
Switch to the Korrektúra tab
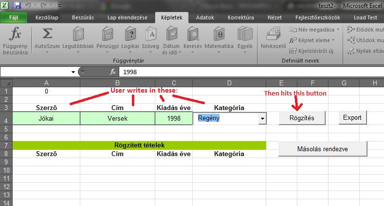click(x=241, y=17)
